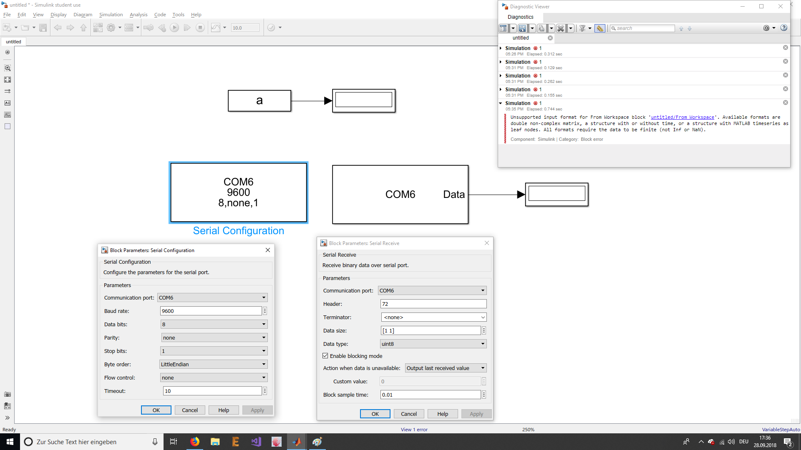801x450 pixels.
Task: Open the Analysis menu
Action: 139,15
